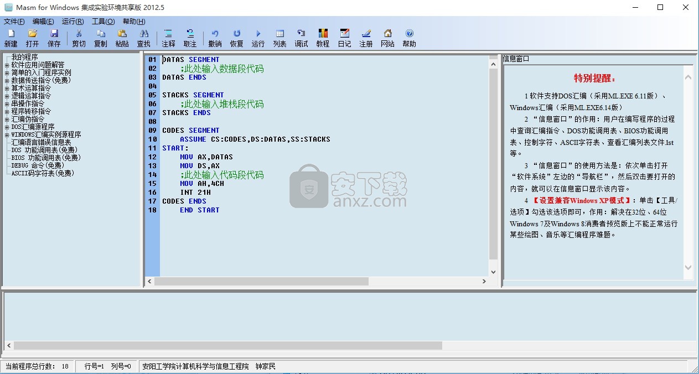Click 信息窗口 scrollbar down arrow
The height and width of the screenshot is (374, 699).
click(688, 268)
